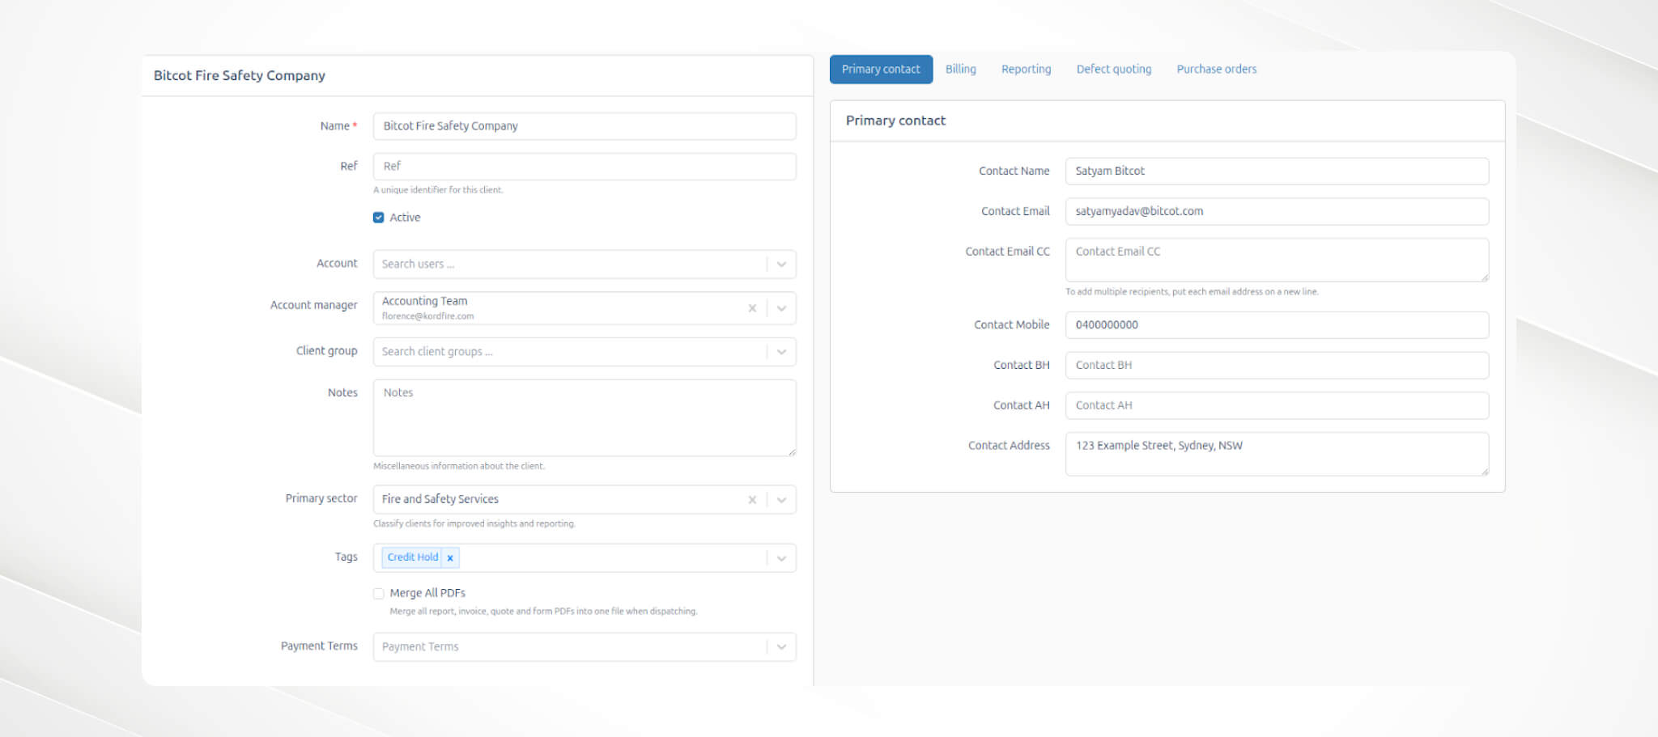Clear the Fire and Safety Services selection

click(752, 499)
